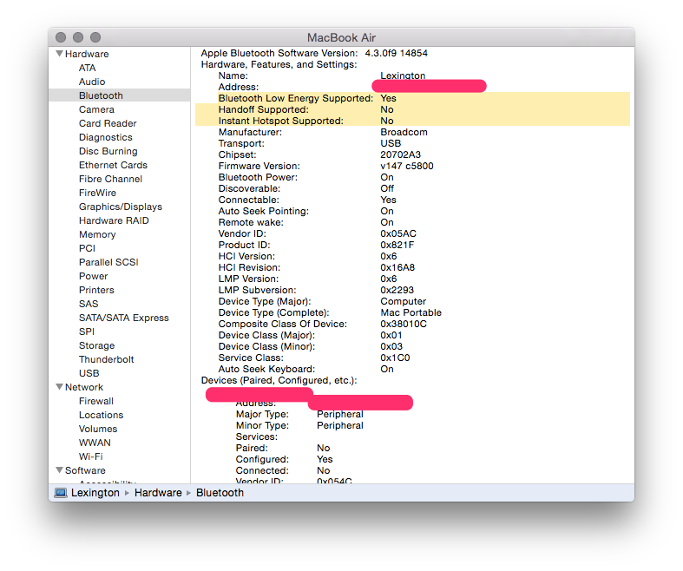This screenshot has height=571, width=683.
Task: Select Disc Burning in the sidebar
Action: pos(108,151)
